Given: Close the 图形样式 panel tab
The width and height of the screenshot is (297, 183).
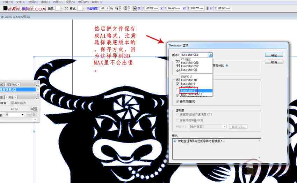Looking at the screenshot, I should click(19, 84).
